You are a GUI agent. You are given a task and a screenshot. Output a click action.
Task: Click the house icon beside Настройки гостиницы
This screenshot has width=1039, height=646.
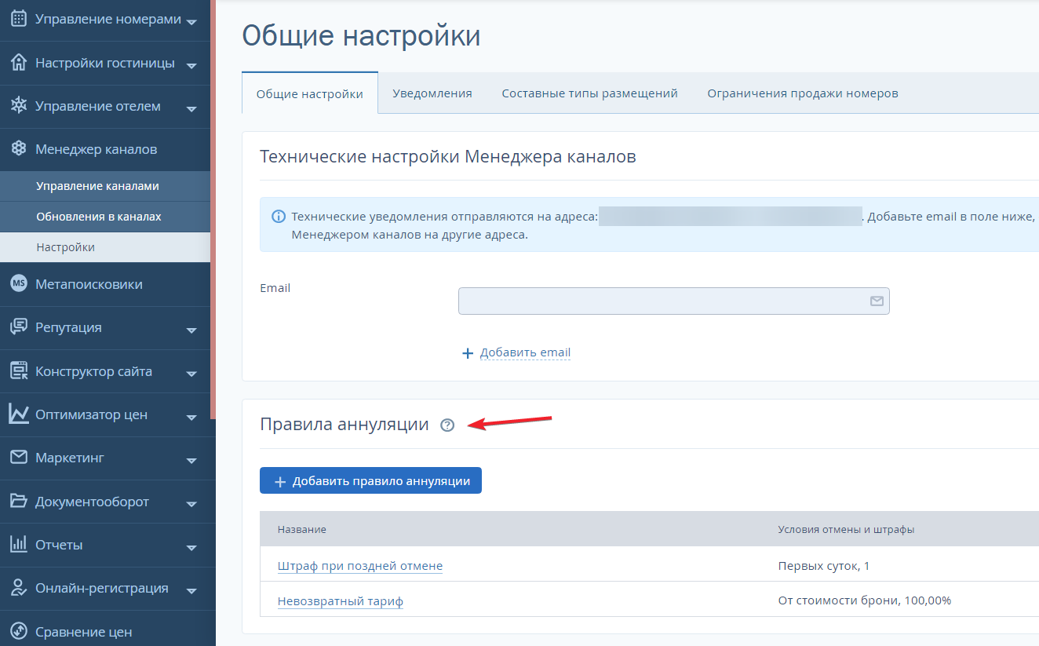[19, 63]
